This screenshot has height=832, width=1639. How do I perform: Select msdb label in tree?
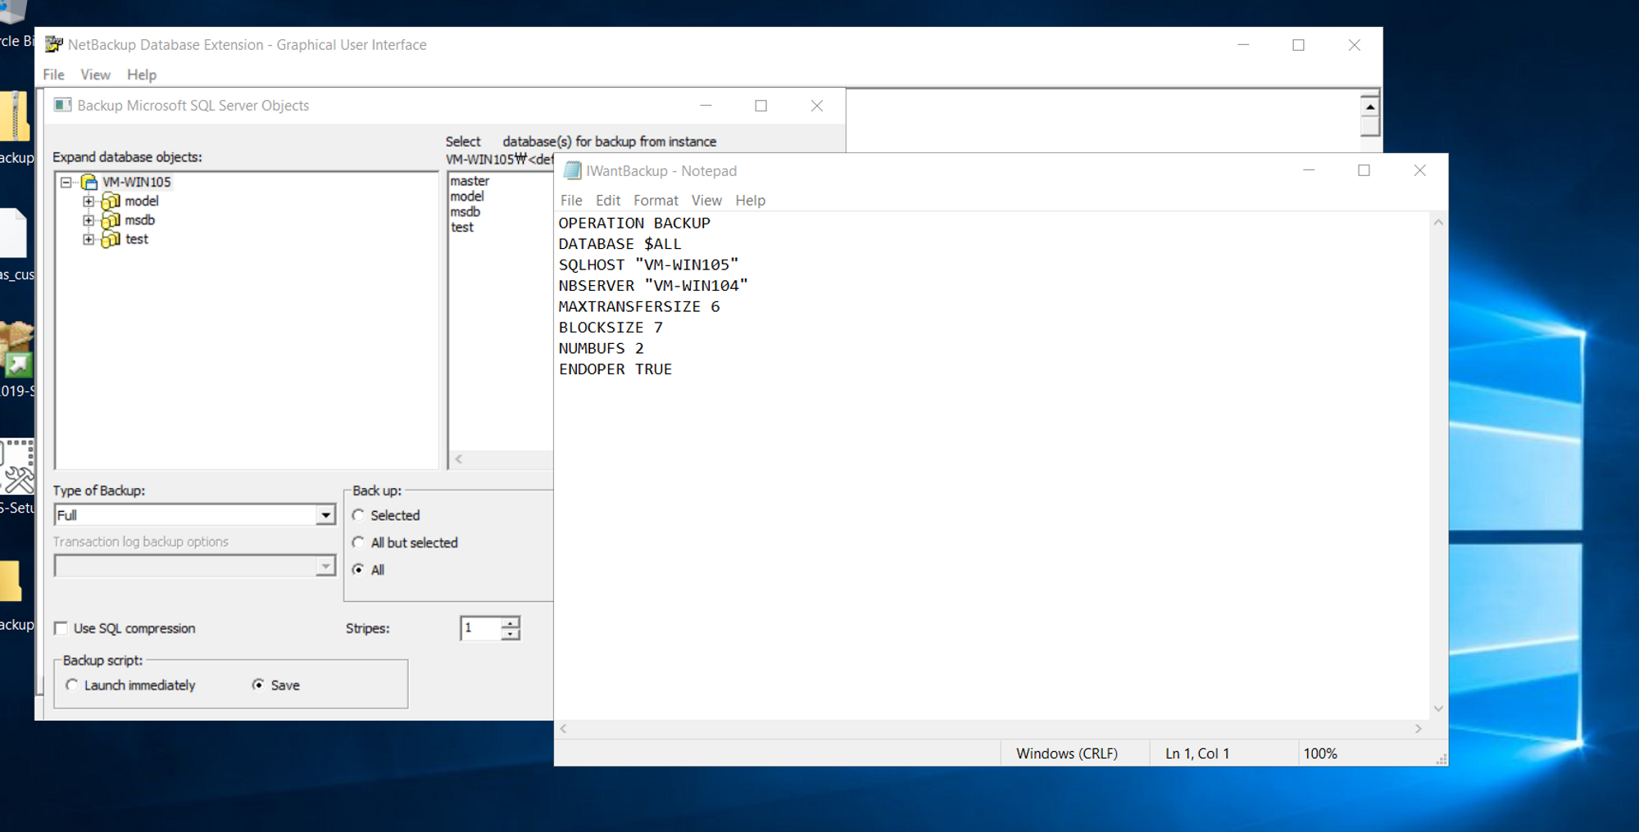pos(140,220)
